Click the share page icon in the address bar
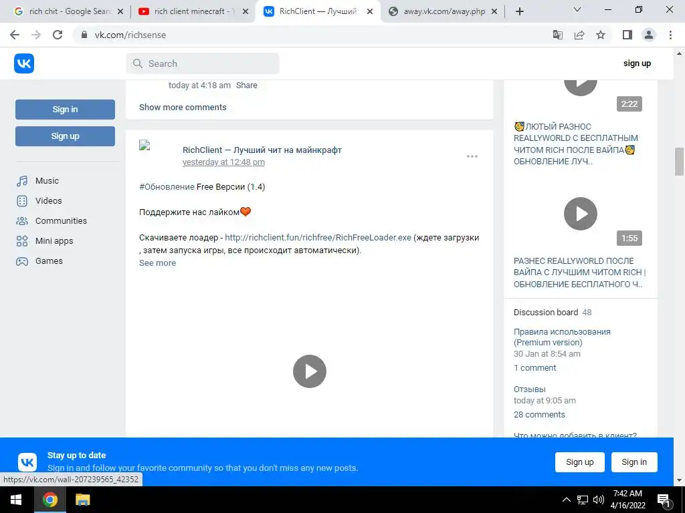 click(579, 35)
